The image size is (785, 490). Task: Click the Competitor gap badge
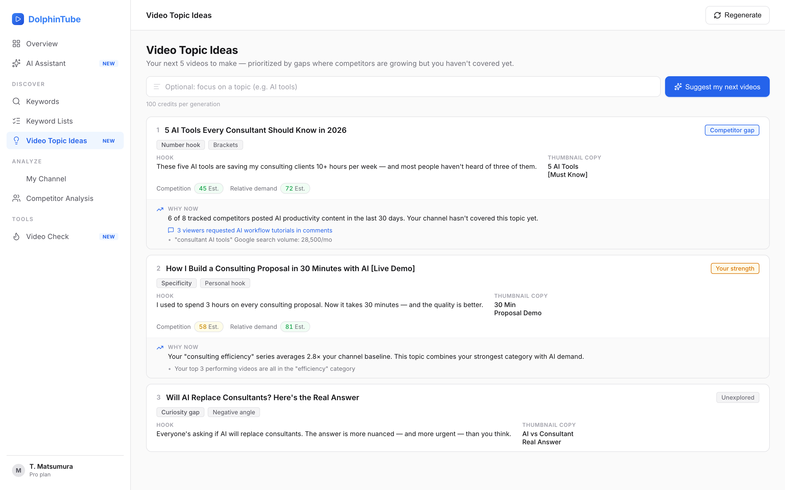coord(732,130)
